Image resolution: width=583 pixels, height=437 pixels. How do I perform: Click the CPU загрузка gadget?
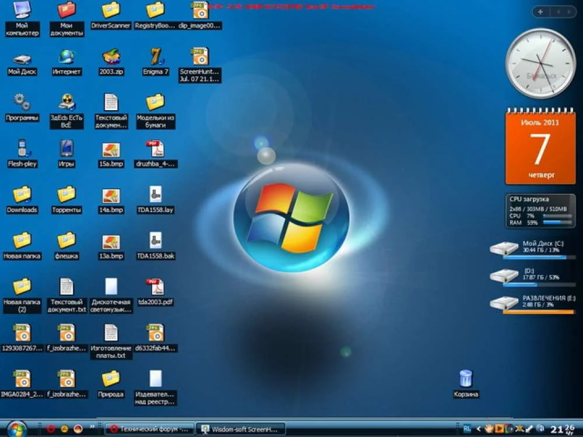click(540, 211)
